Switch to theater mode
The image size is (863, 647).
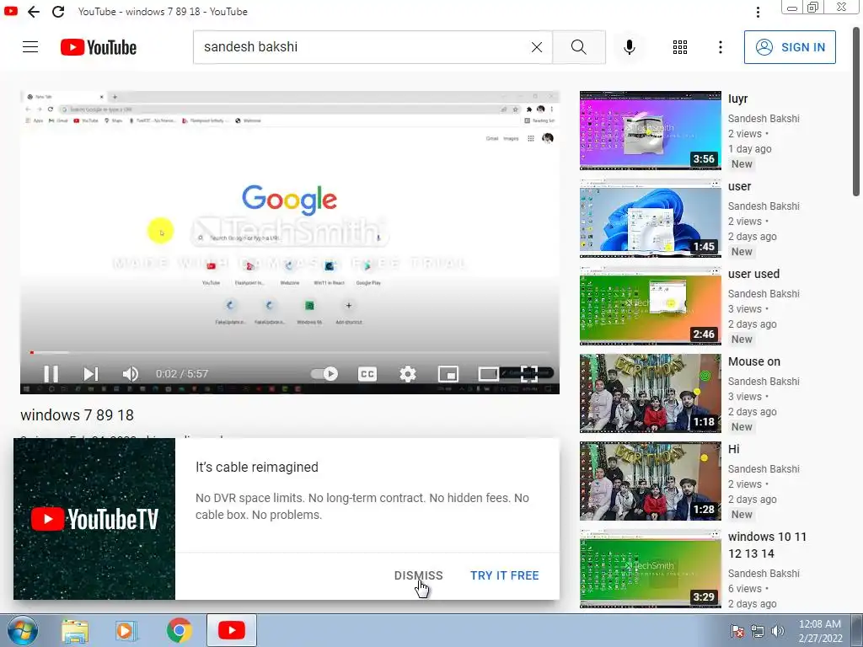click(488, 374)
